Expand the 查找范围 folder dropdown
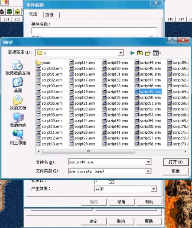The image size is (192, 228). [x=120, y=53]
